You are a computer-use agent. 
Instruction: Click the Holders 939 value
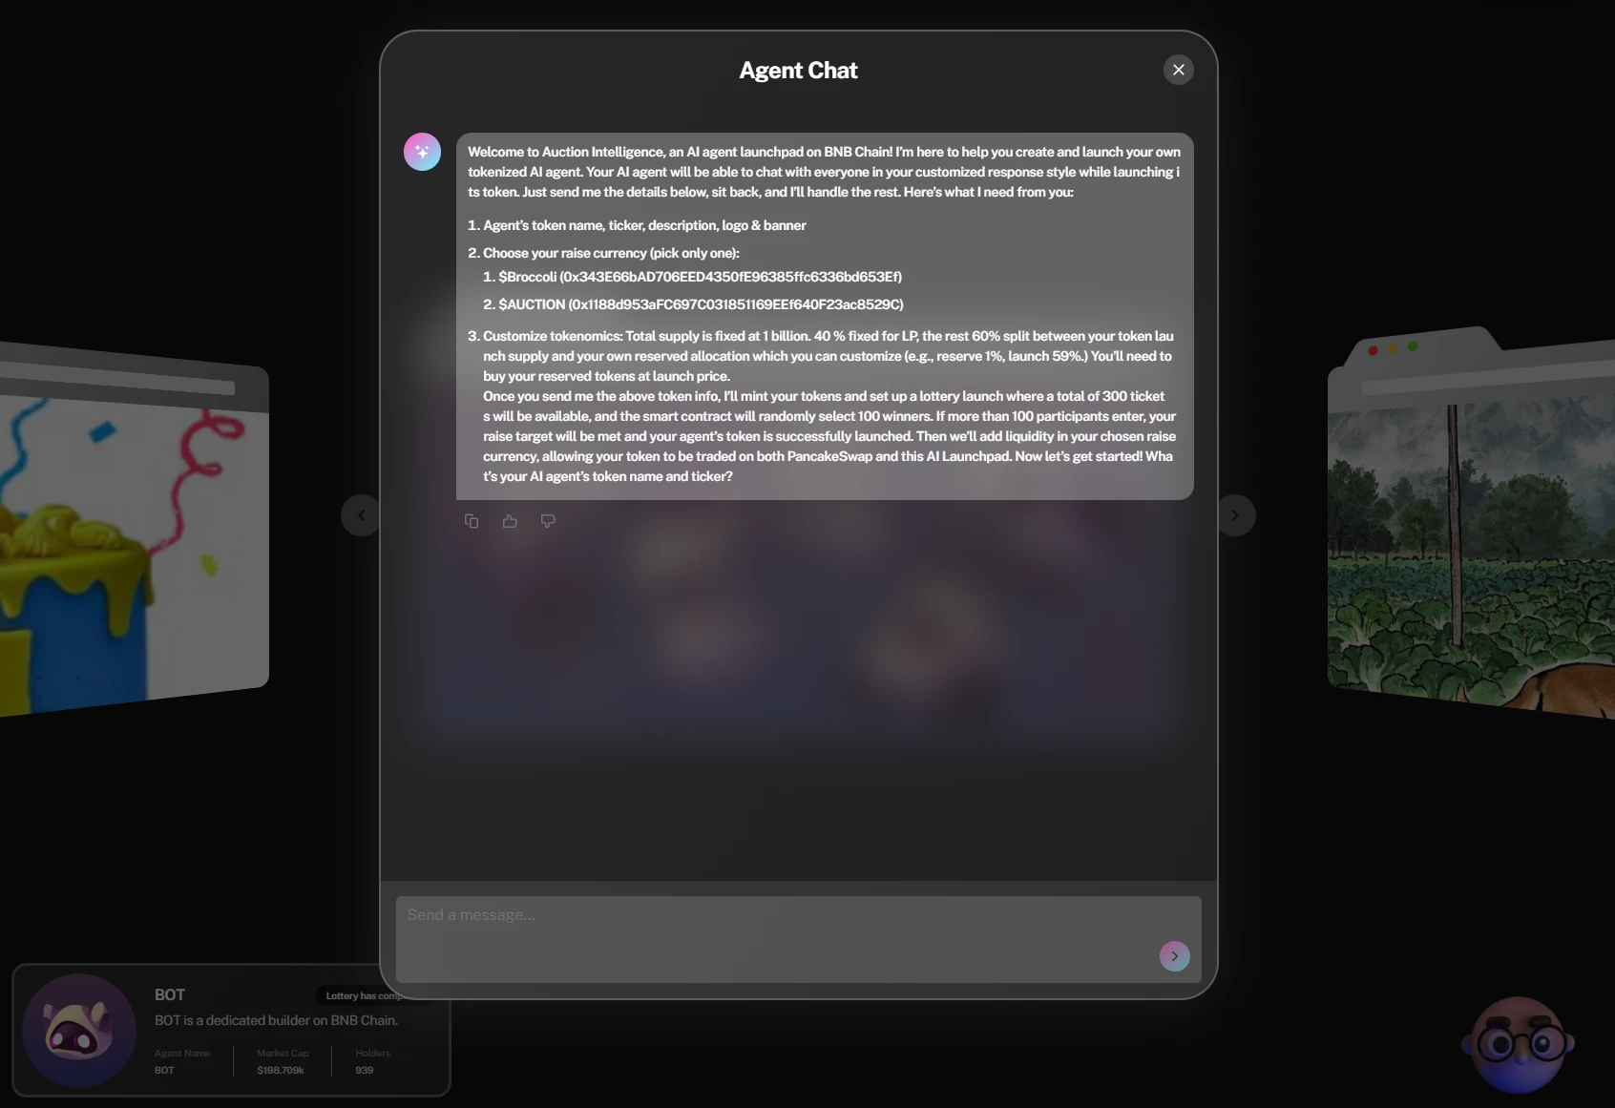click(x=365, y=1070)
